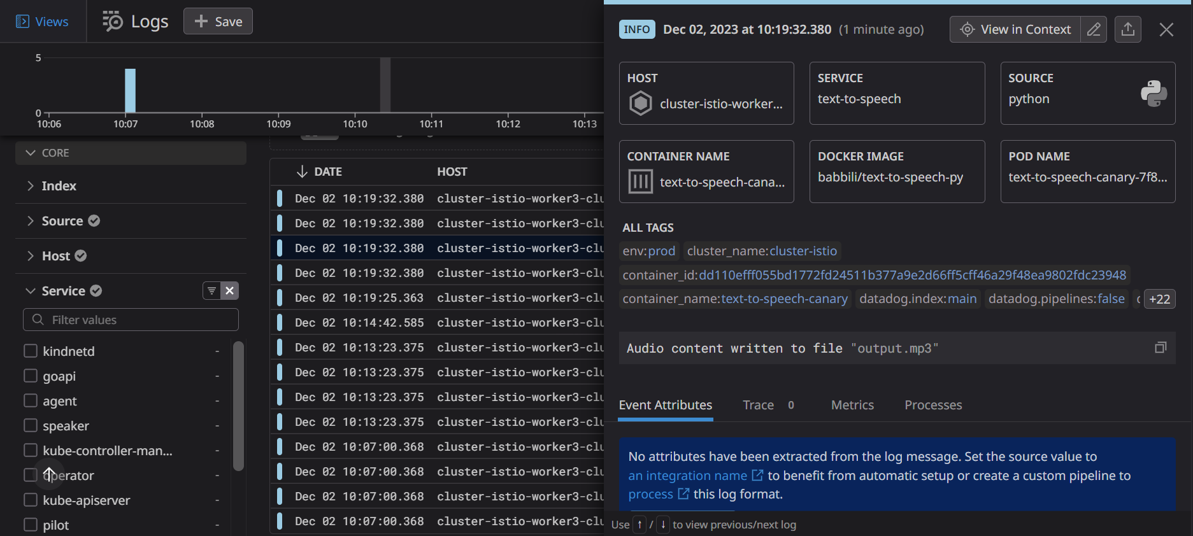The height and width of the screenshot is (536, 1193).
Task: Check the speaker service checkbox
Action: pos(31,425)
